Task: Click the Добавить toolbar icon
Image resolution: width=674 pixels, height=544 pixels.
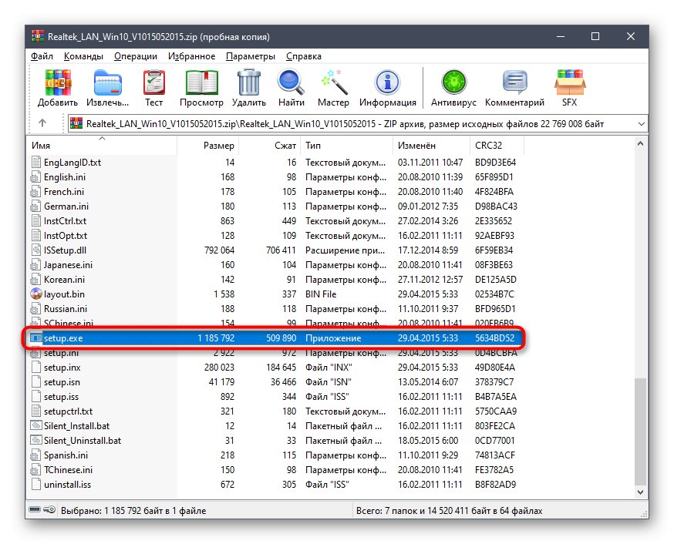Action: click(58, 82)
